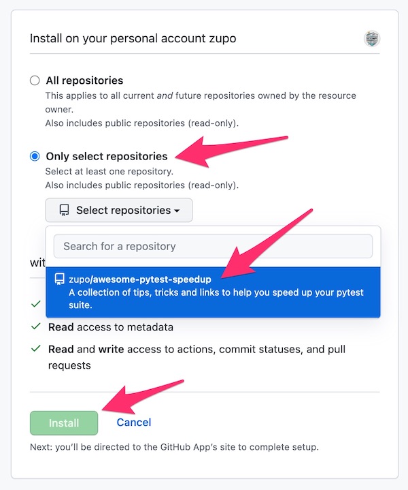Image resolution: width=408 pixels, height=490 pixels.
Task: Click the checkmark beside Read access to metadata
Action: tap(36, 327)
